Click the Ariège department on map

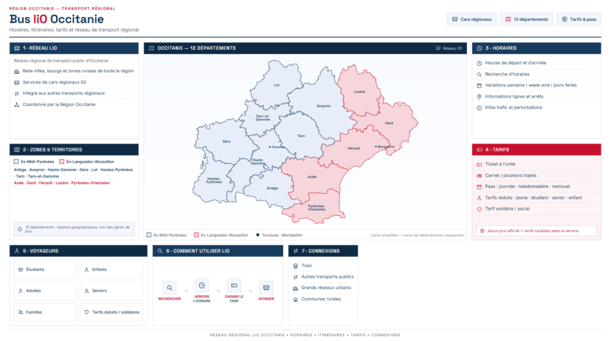tap(272, 188)
